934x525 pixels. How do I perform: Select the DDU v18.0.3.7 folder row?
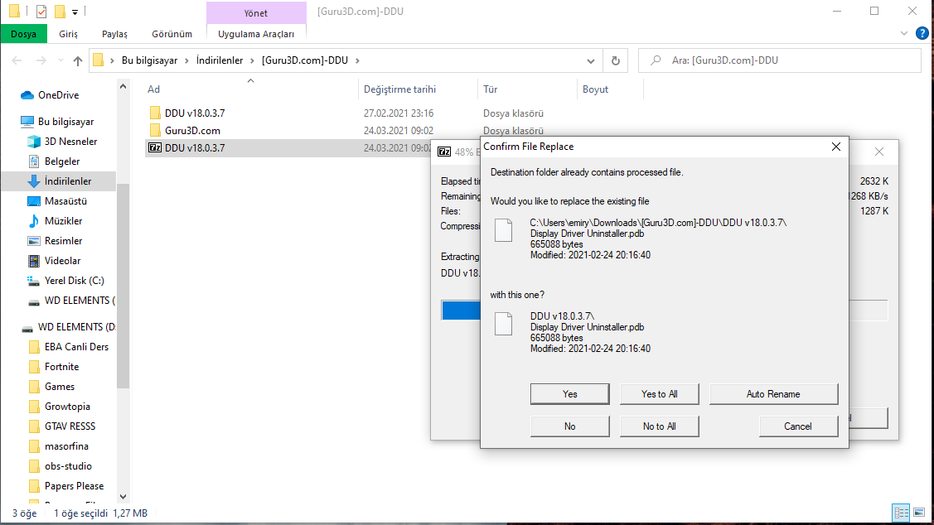coord(195,113)
